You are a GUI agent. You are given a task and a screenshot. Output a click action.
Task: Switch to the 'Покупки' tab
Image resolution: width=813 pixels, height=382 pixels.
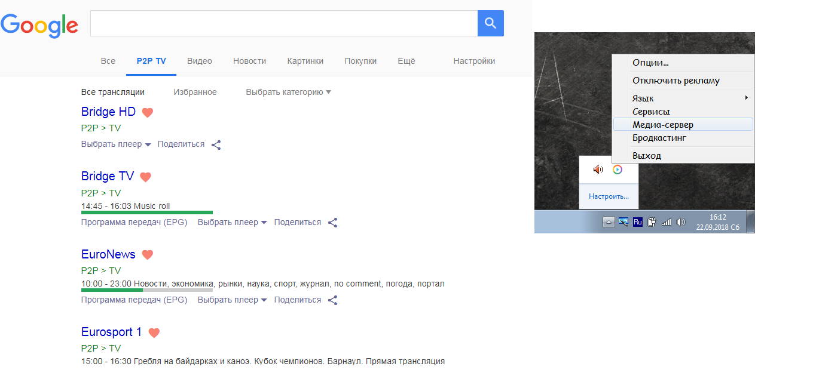tap(360, 61)
